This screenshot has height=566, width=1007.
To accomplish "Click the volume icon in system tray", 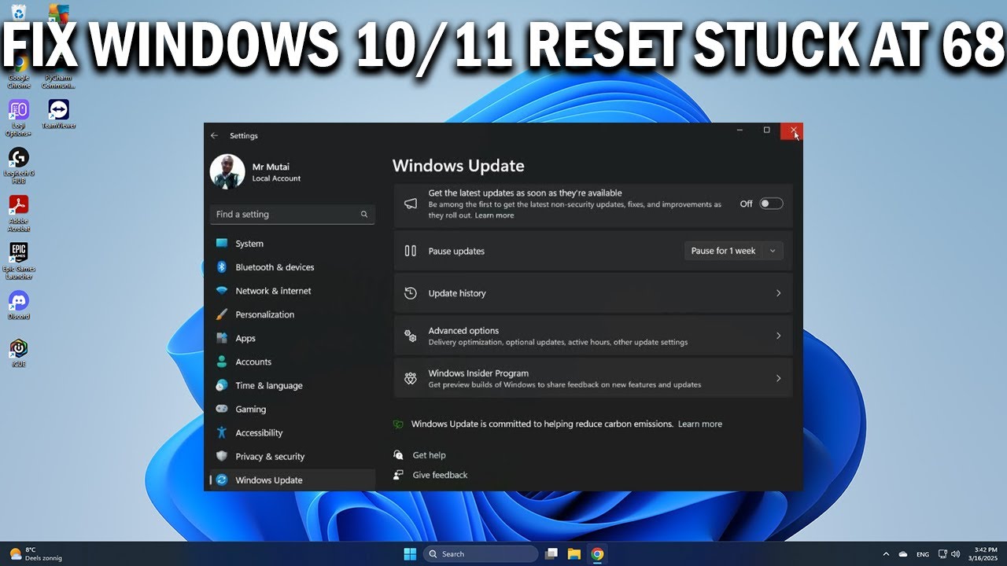I will point(956,554).
